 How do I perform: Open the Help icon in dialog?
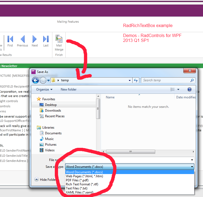[x=190, y=89]
